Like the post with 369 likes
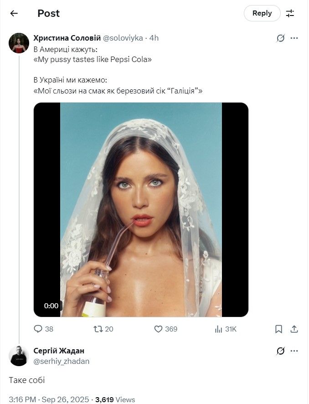The width and height of the screenshot is (309, 404). 159,329
